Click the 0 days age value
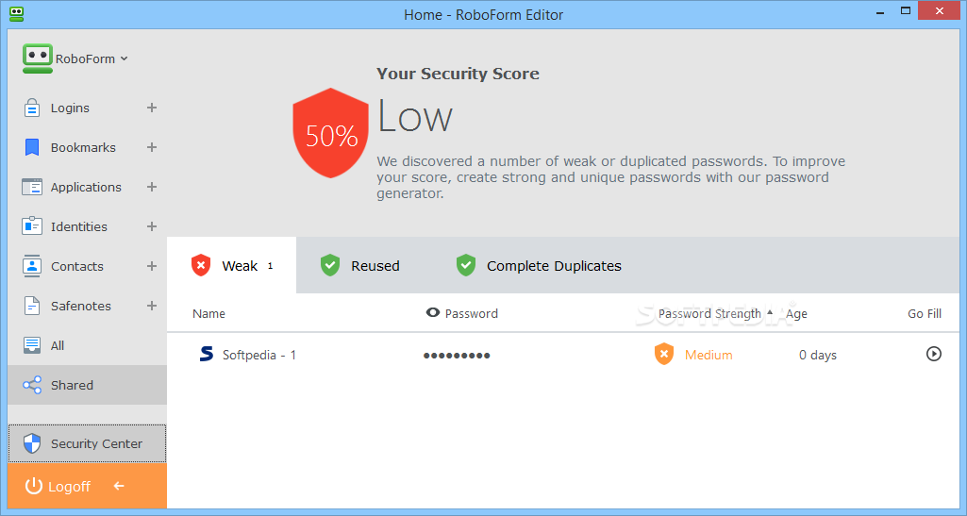This screenshot has width=967, height=516. pos(818,355)
